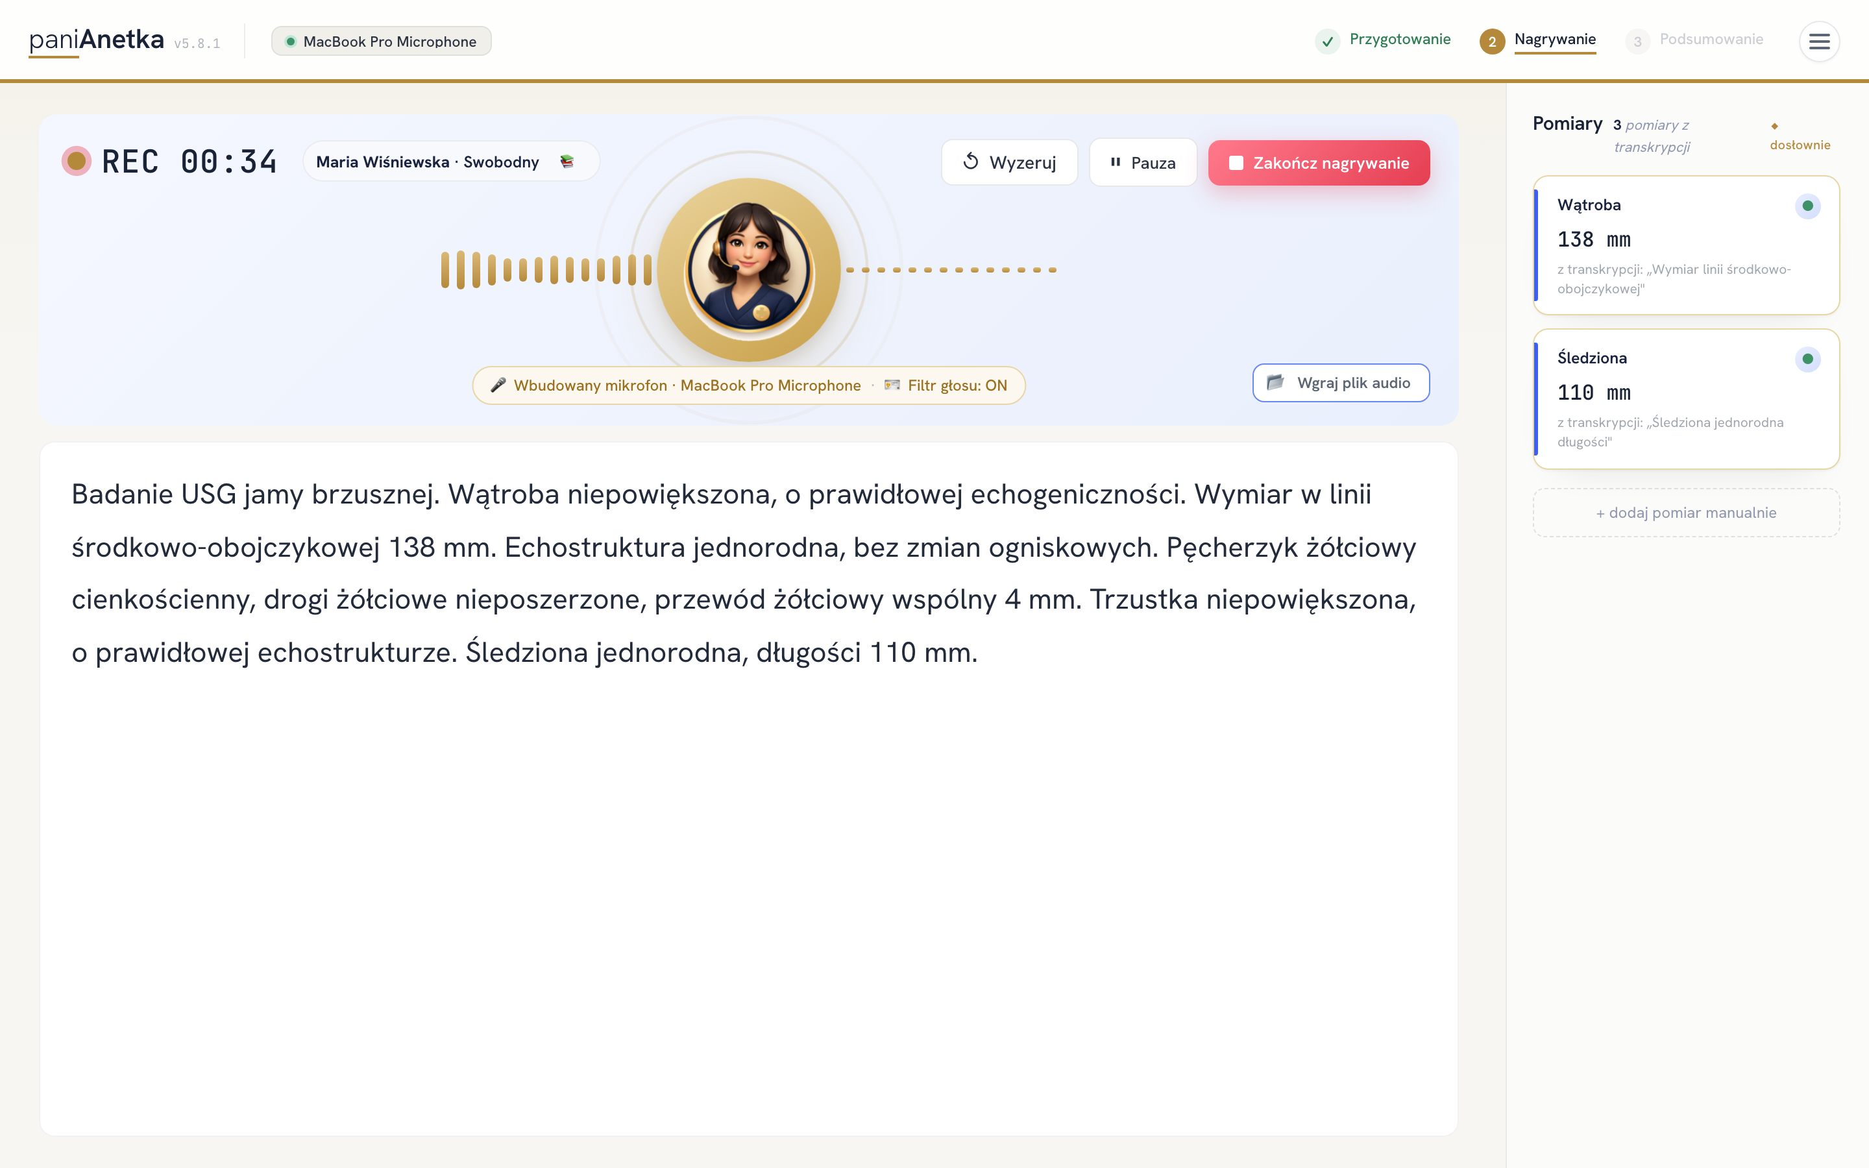Toggle Filtr głosu: ON

click(946, 385)
